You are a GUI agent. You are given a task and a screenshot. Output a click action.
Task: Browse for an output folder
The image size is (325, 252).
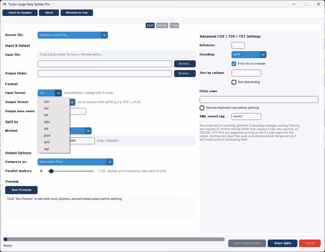pos(185,74)
